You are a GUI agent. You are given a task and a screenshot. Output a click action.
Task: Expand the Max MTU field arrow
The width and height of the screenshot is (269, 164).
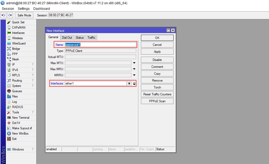click(x=134, y=63)
